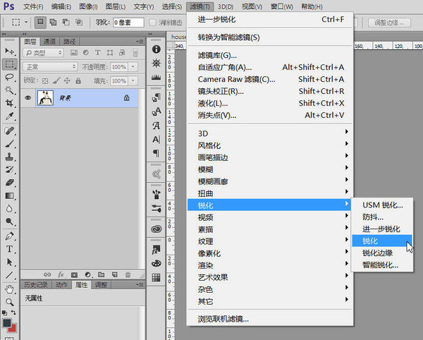
Task: Click 锐化 in the sharpen submenu
Action: [x=382, y=241]
